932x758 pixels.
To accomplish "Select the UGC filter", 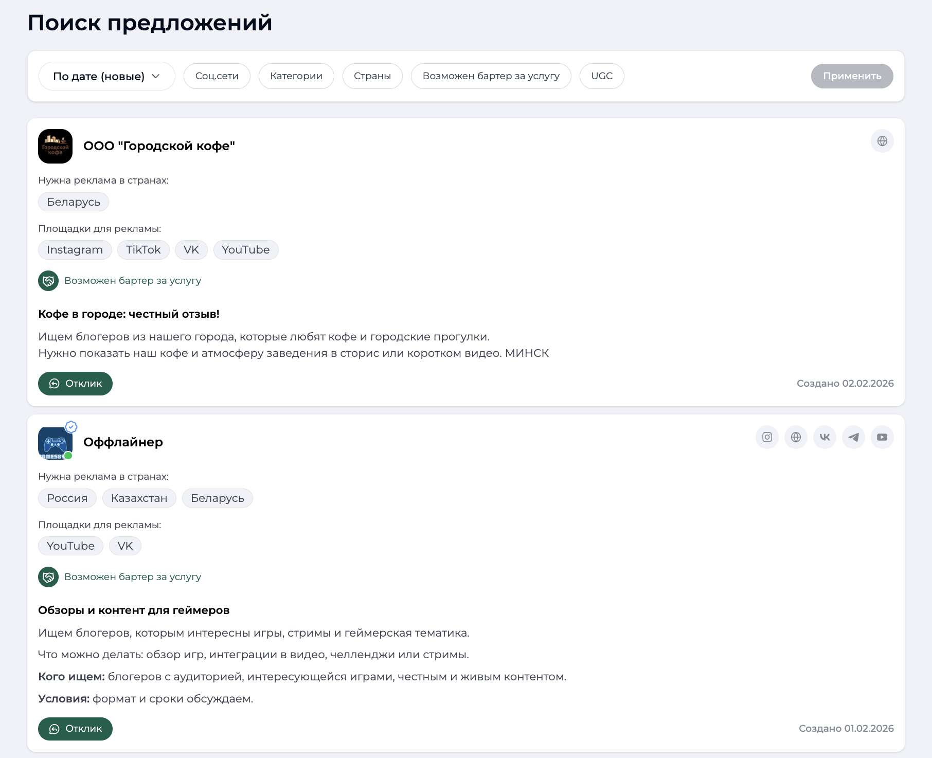I will click(x=601, y=76).
